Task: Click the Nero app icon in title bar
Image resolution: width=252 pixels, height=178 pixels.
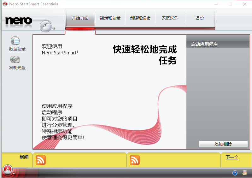Action: [x=5, y=4]
